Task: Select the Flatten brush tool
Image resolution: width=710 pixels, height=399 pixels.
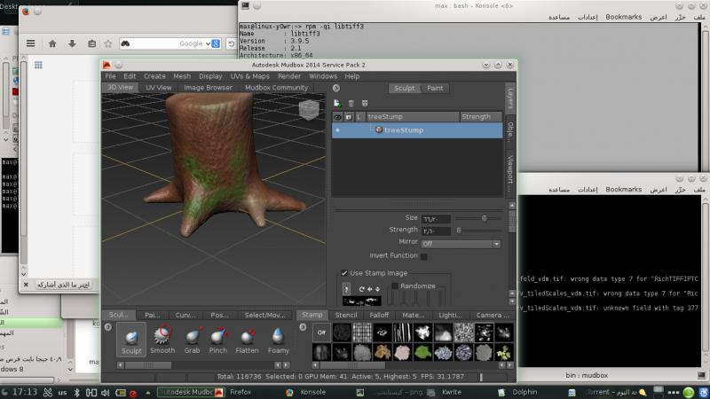Action: (x=248, y=340)
